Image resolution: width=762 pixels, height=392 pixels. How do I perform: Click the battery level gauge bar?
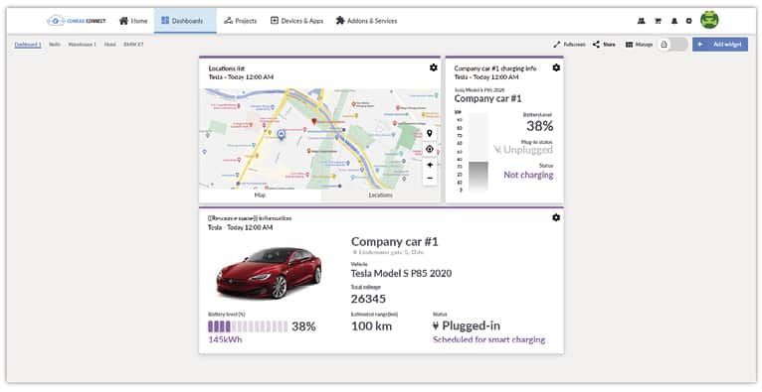pyautogui.click(x=477, y=152)
